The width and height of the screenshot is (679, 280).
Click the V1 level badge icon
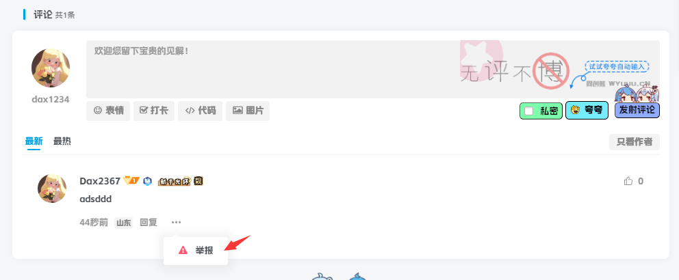131,180
